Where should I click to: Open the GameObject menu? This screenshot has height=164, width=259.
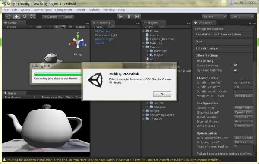[42, 10]
